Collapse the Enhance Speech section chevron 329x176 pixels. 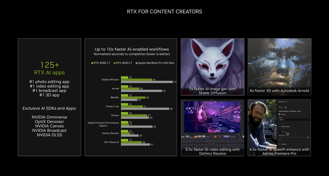point(280,126)
